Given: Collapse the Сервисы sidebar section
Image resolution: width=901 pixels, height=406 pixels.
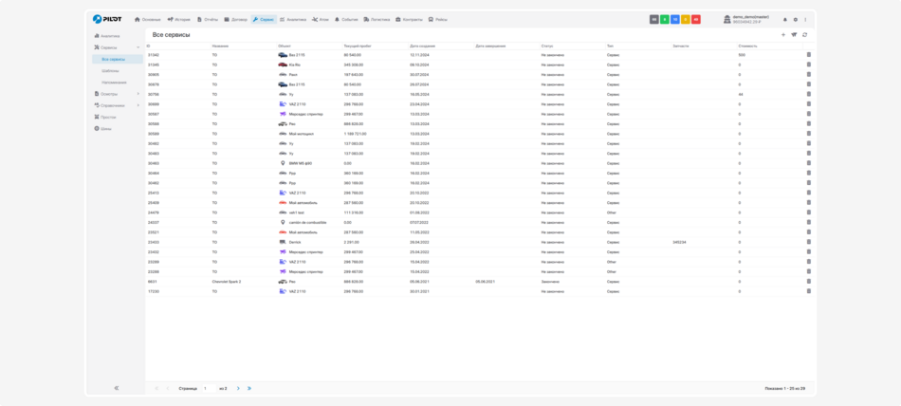Looking at the screenshot, I should point(138,47).
